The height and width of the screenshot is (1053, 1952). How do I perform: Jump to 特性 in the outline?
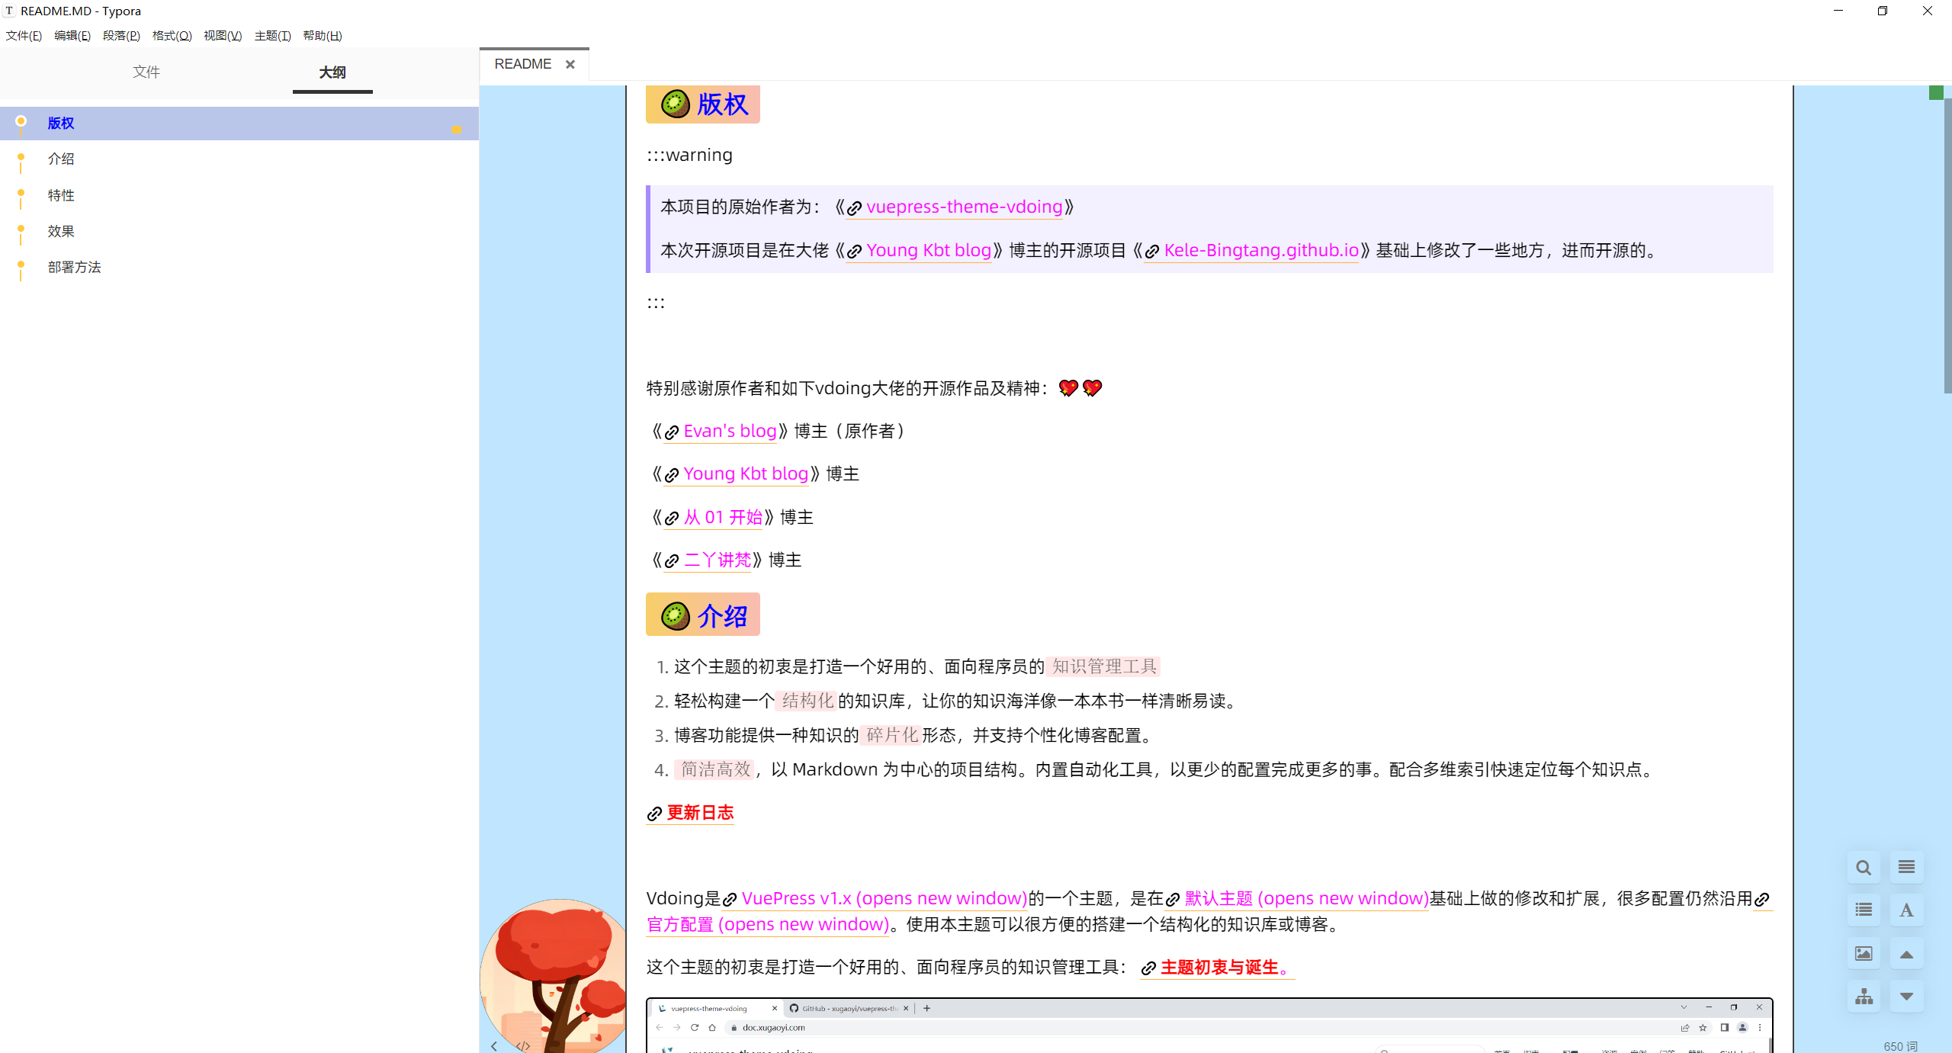pos(61,195)
